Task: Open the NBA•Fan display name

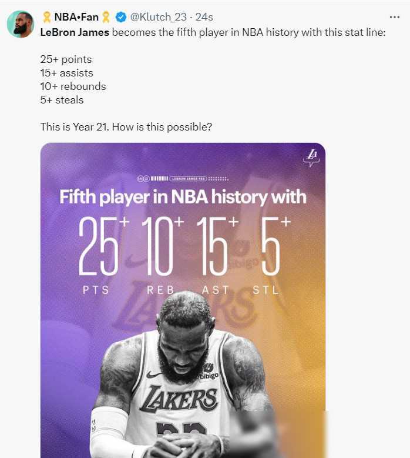Action: point(76,17)
